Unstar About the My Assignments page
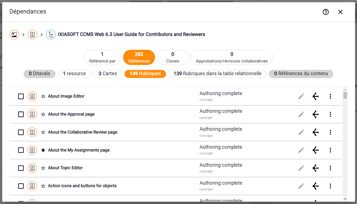 point(43,150)
